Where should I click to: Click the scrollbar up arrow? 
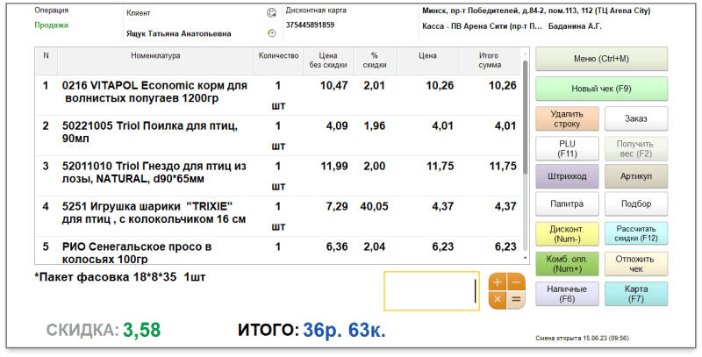526,54
